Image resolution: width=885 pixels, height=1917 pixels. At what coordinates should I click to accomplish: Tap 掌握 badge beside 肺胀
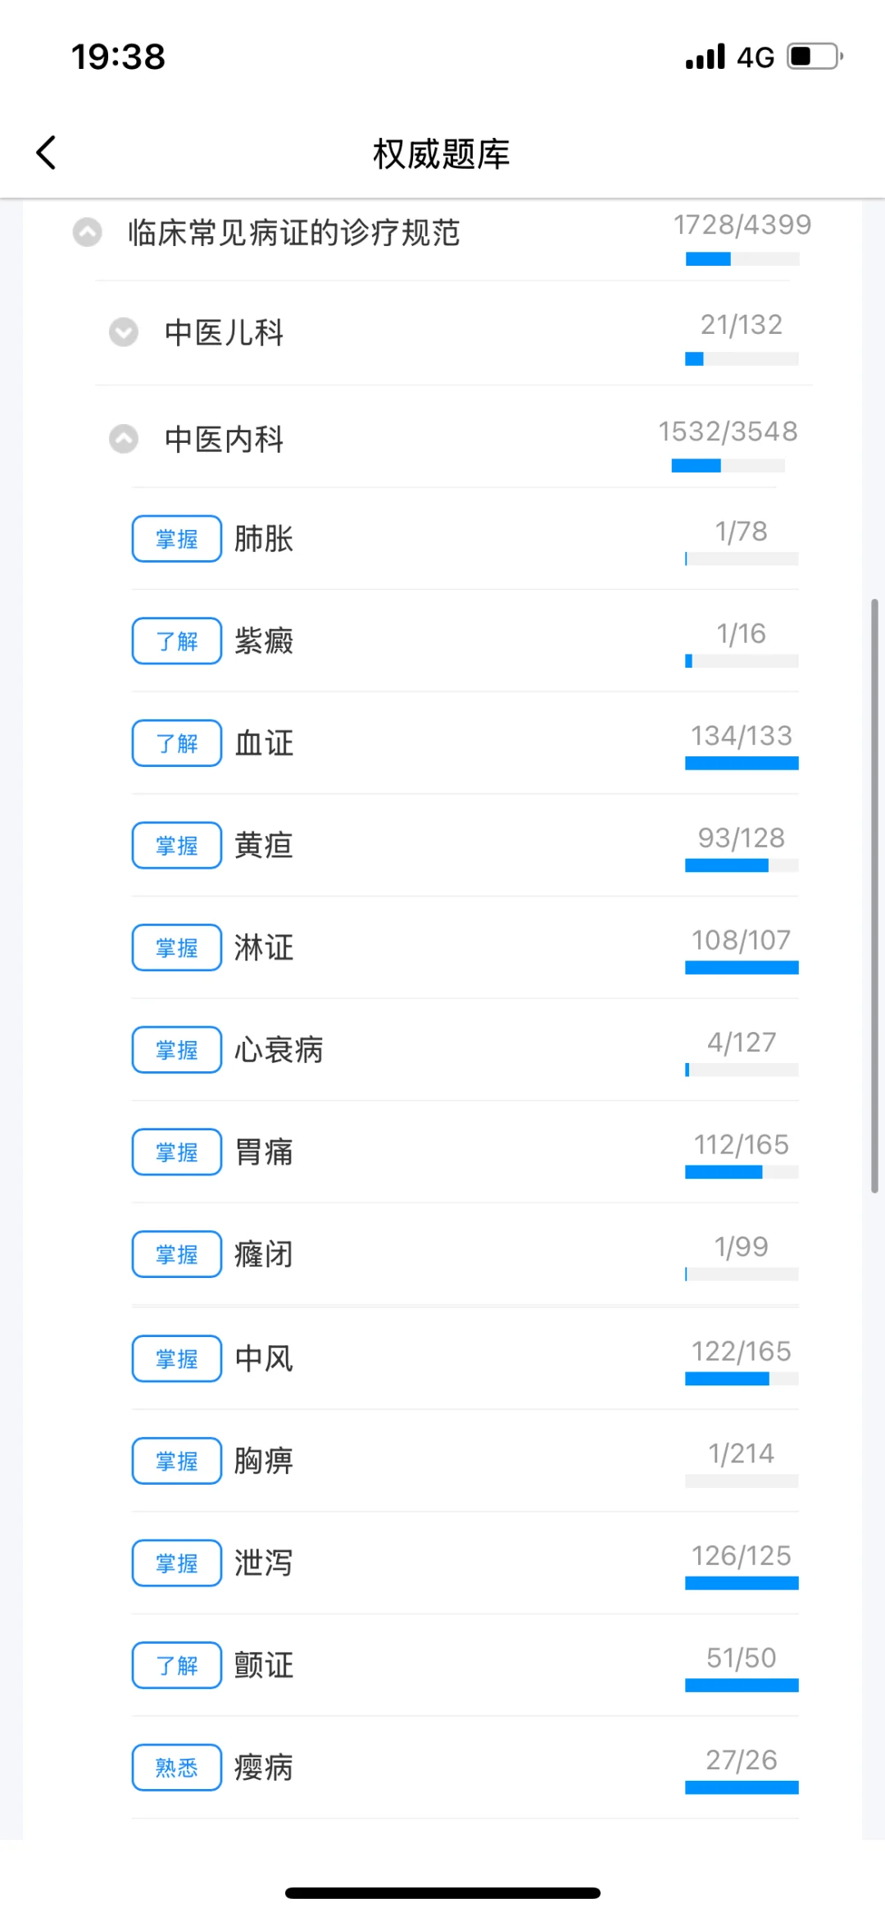[x=177, y=539]
